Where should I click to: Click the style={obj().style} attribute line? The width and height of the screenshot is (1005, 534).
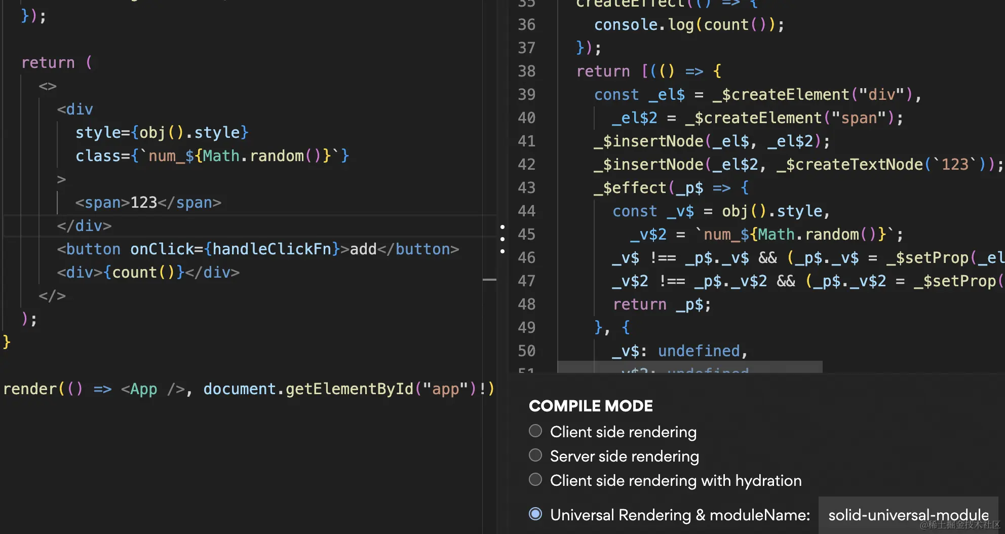pyautogui.click(x=162, y=133)
